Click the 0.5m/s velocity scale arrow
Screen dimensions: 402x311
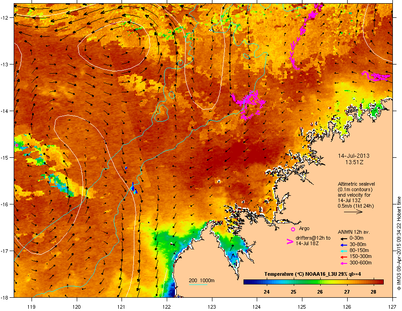(x=353, y=212)
